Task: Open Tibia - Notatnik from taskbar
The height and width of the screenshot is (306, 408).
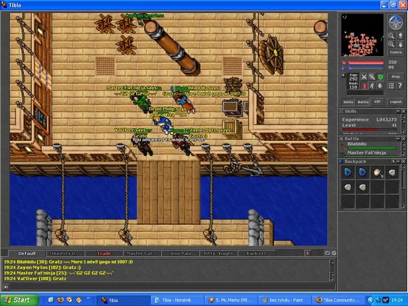Action: tap(177, 300)
